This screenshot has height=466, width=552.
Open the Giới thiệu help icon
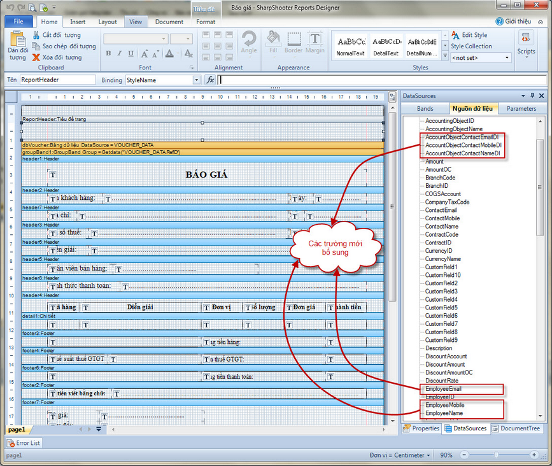[499, 22]
